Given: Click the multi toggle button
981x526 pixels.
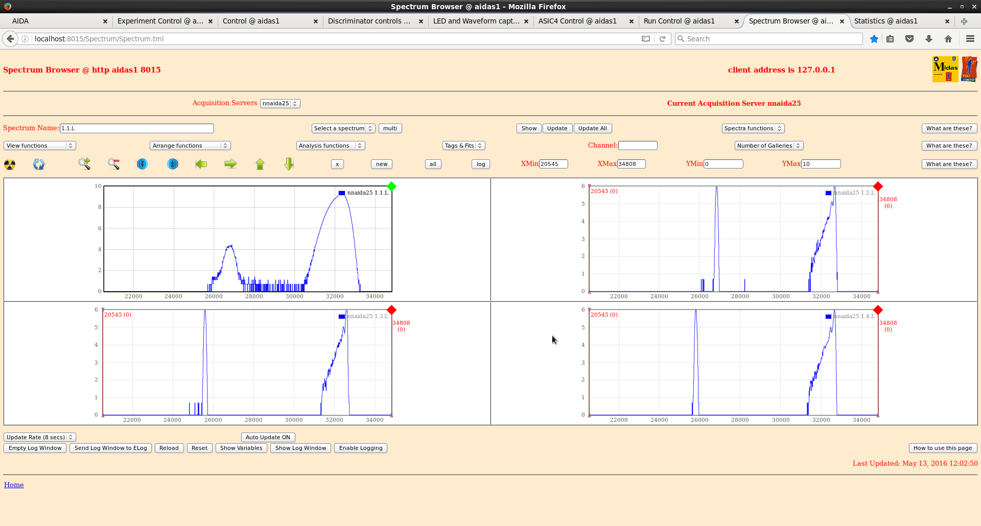Looking at the screenshot, I should click(x=390, y=128).
